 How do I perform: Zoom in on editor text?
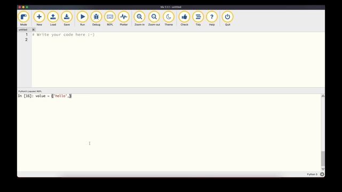[x=139, y=19]
